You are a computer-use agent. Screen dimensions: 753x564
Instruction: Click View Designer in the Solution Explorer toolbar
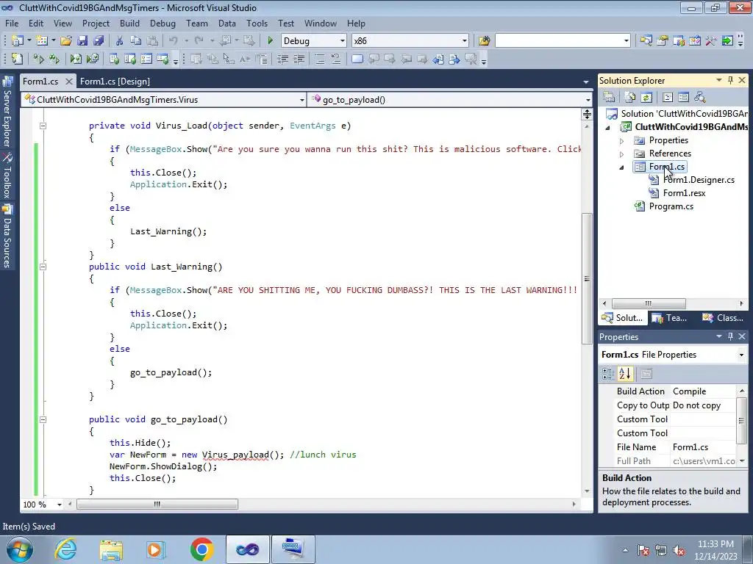click(x=683, y=98)
